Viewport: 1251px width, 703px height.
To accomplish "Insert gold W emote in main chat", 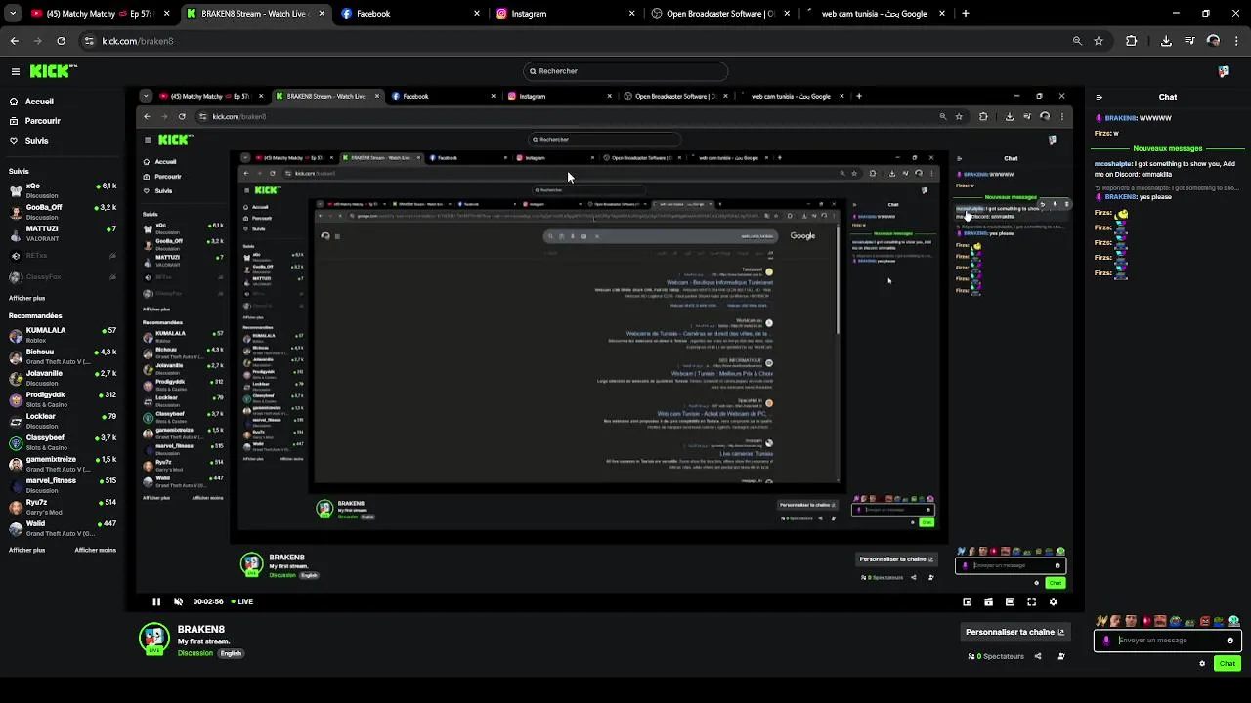I will tap(1101, 621).
